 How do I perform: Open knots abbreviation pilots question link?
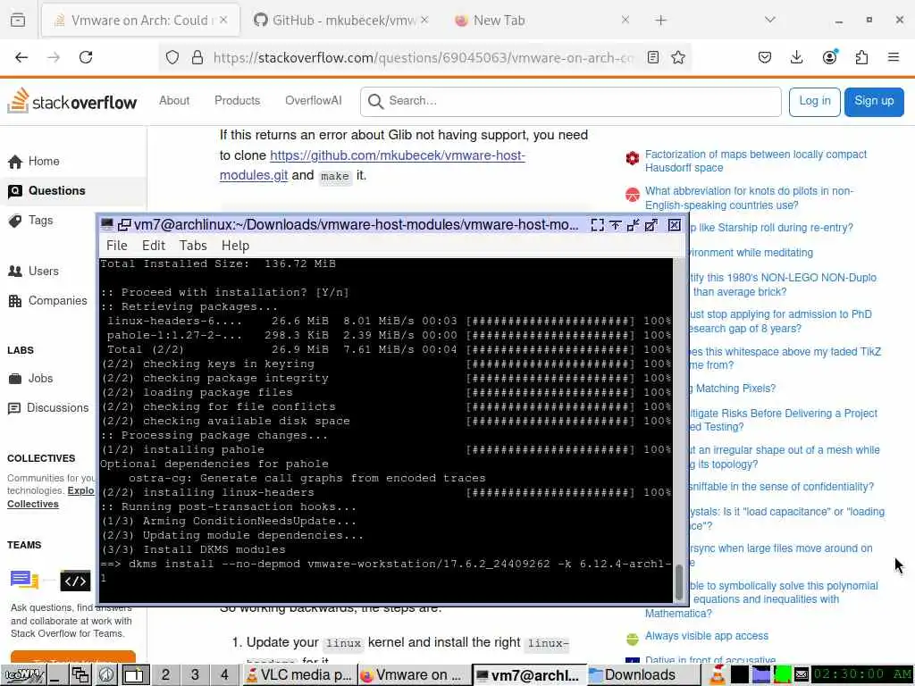point(749,197)
